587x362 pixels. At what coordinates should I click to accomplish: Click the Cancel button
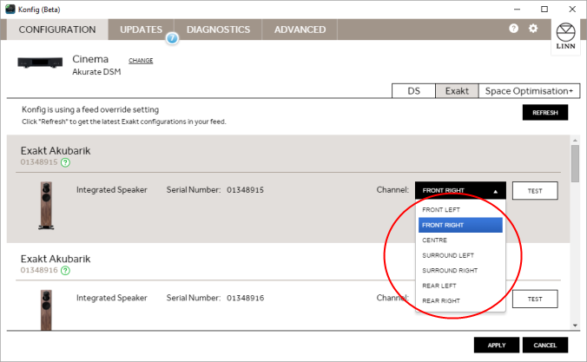click(x=545, y=346)
